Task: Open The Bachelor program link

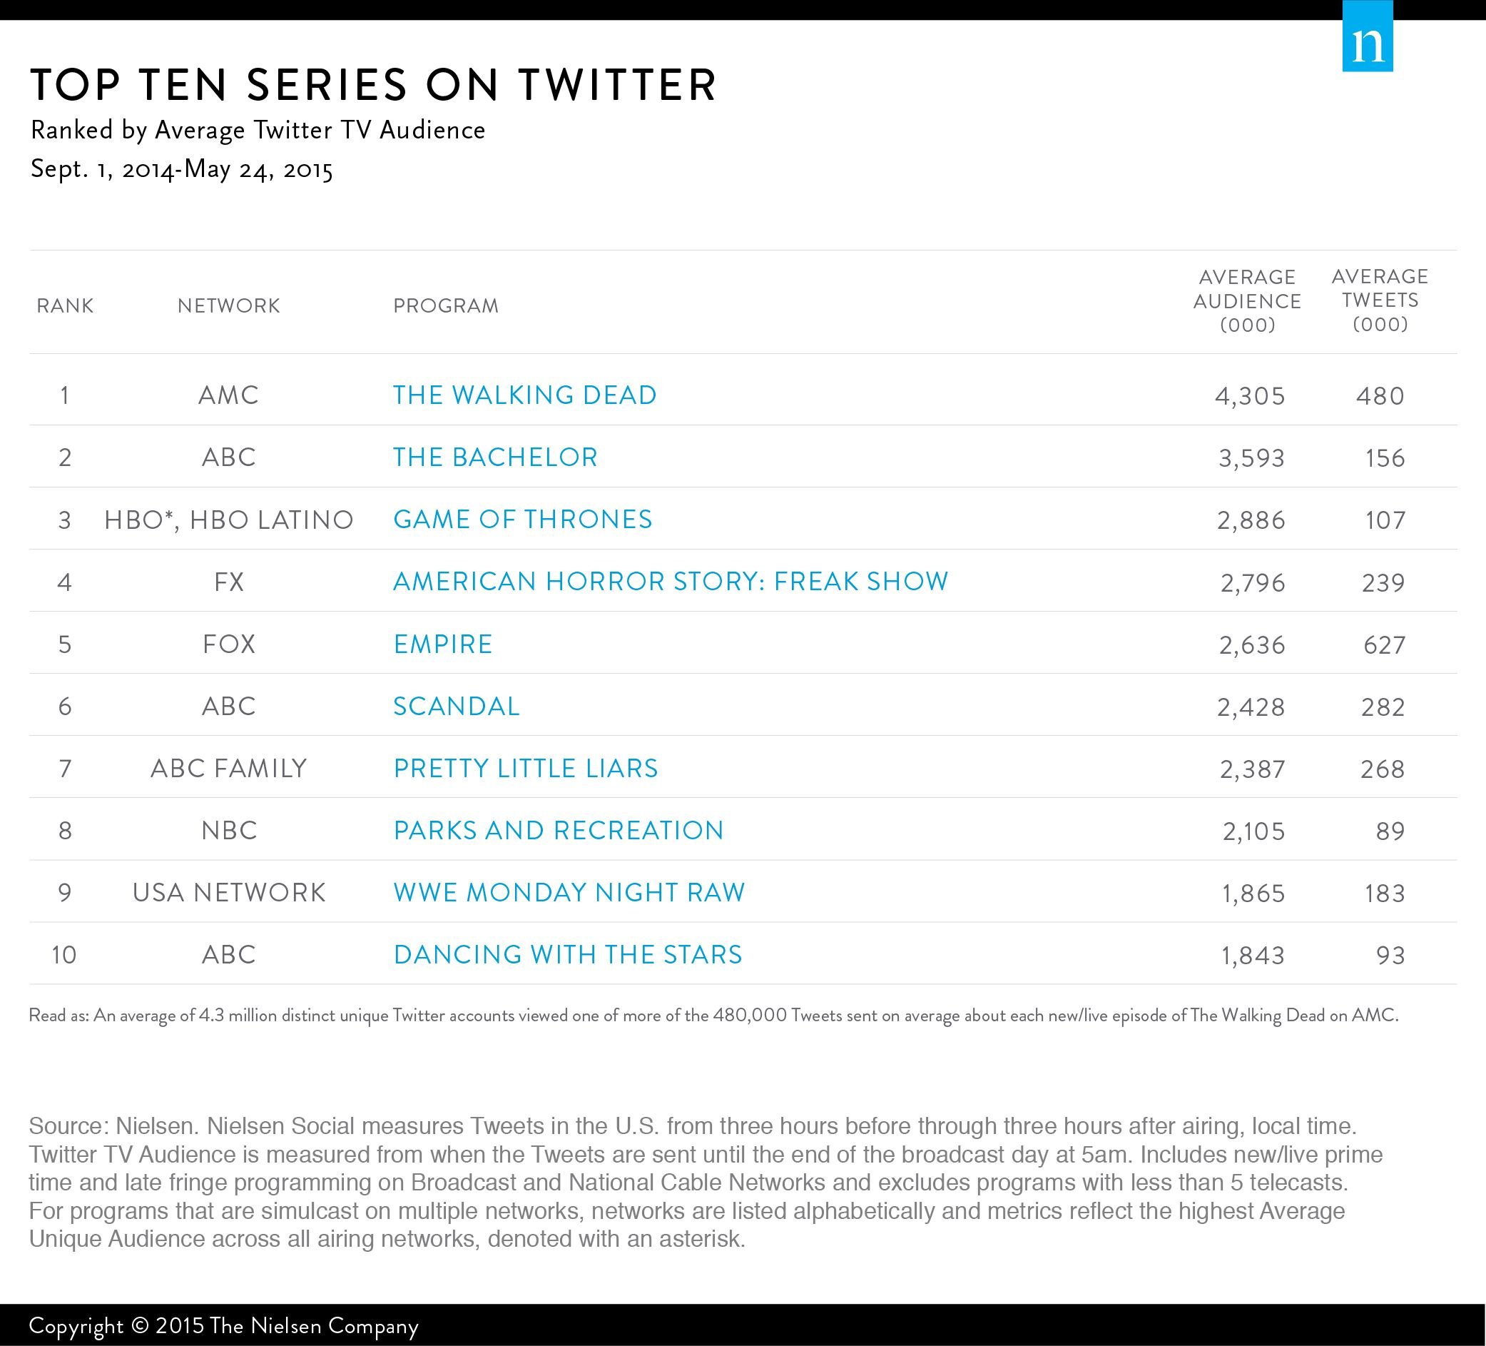Action: 494,457
